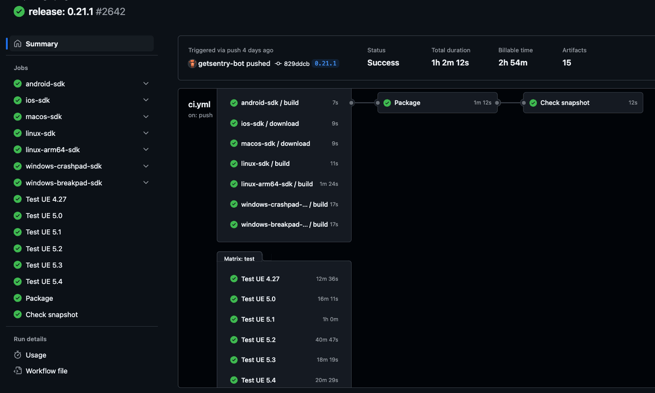Click billable time value 2h 54m
The image size is (655, 393).
coord(513,63)
